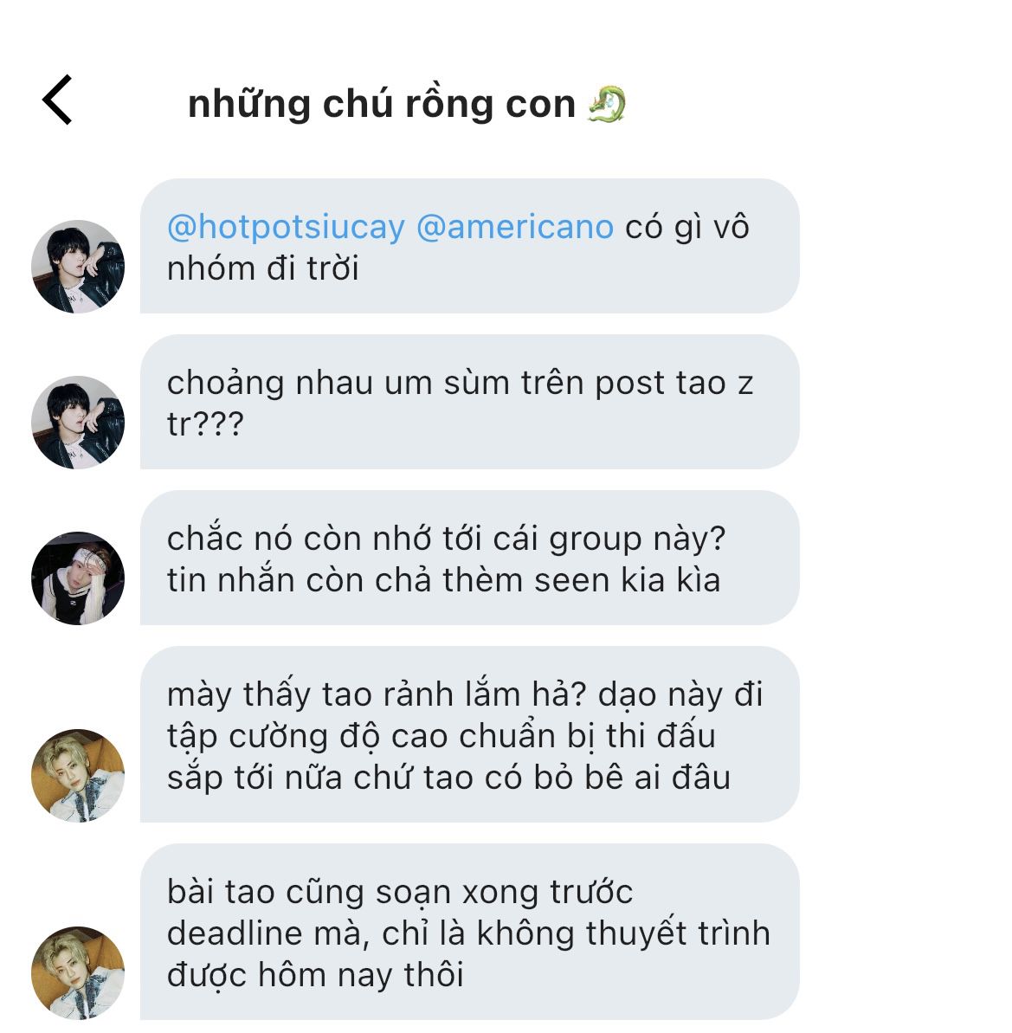Select the 'mày thấy tao rảnh lắm hả?' message bubble

click(470, 734)
